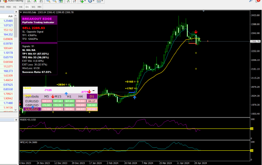This screenshot has width=262, height=165.
Task: Enable auto scroll chart icon
Action: [x=68, y=1]
